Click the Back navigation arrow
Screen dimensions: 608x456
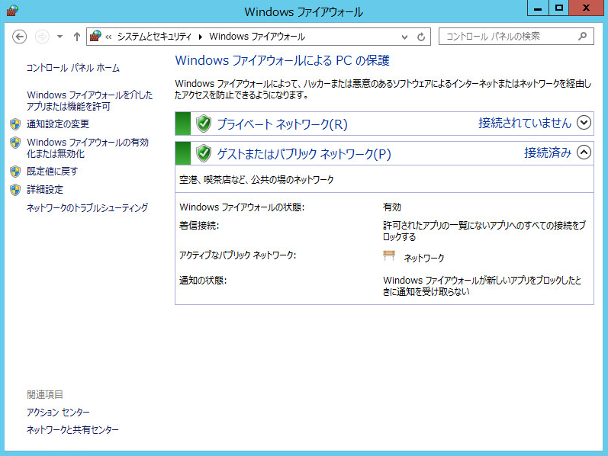(x=19, y=37)
